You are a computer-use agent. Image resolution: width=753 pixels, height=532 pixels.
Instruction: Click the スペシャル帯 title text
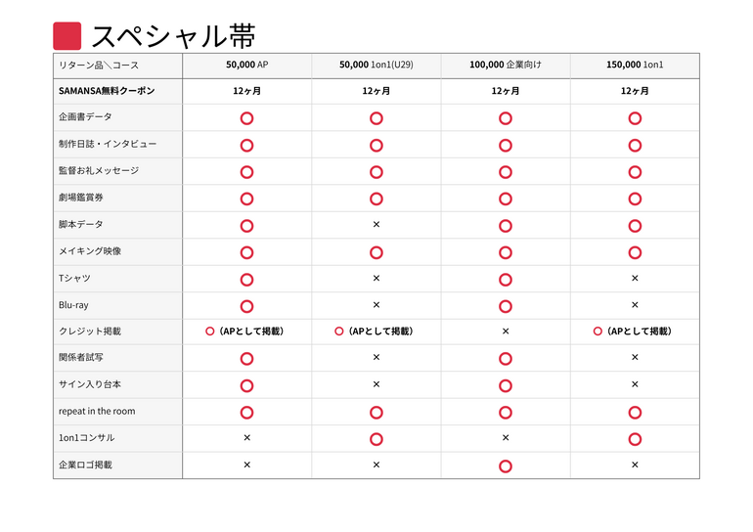(x=173, y=36)
